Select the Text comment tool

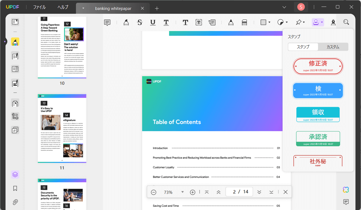pyautogui.click(x=185, y=22)
